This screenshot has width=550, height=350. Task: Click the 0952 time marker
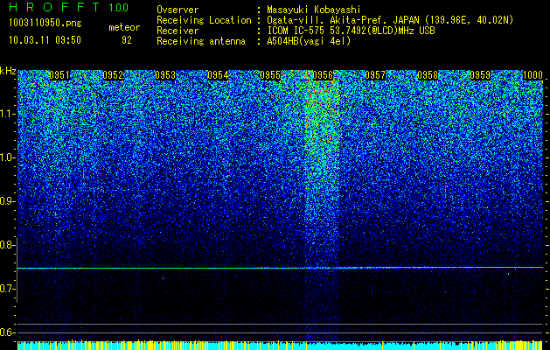(113, 75)
